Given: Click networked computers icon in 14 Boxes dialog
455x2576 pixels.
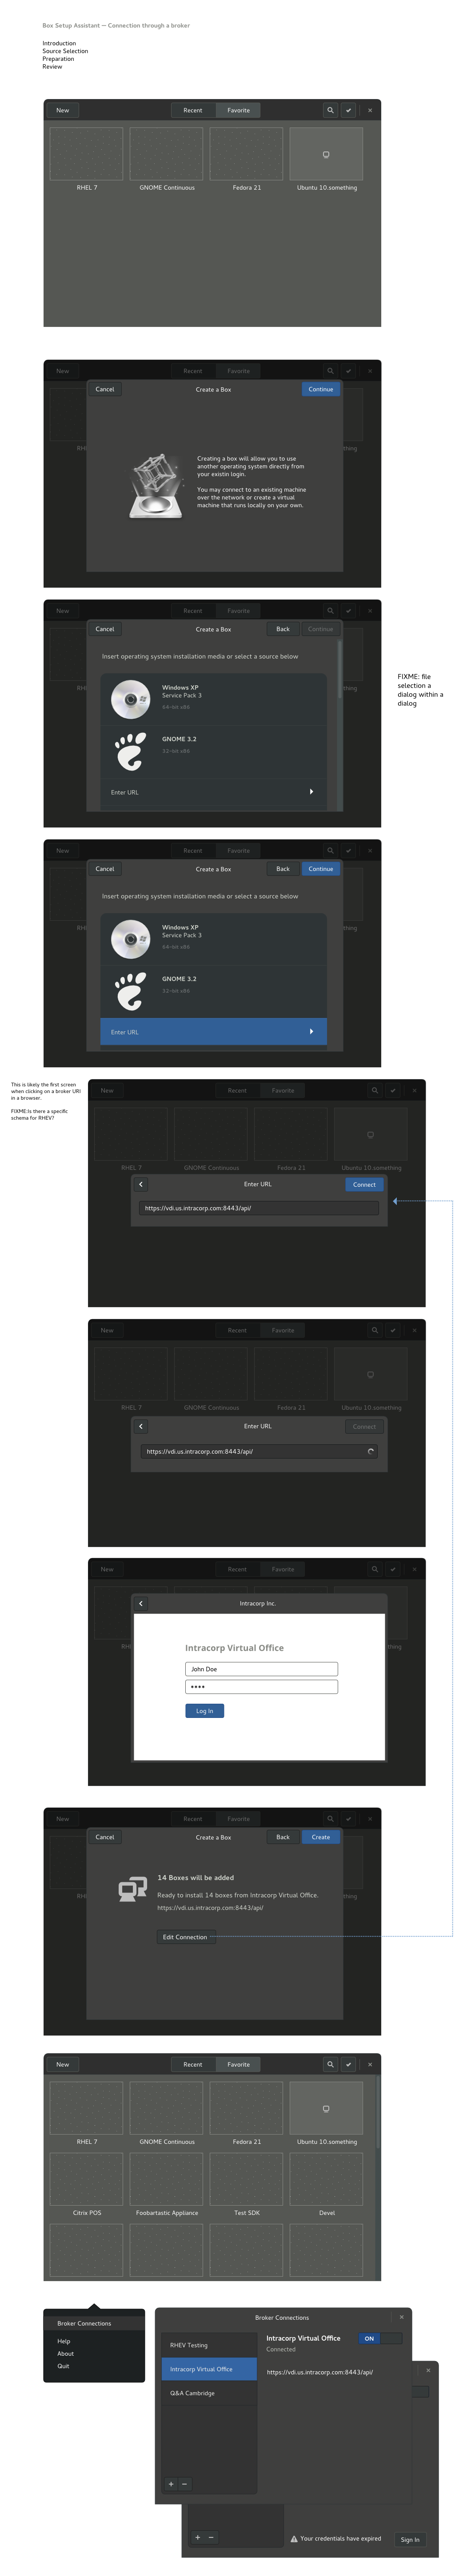Looking at the screenshot, I should tap(132, 1889).
